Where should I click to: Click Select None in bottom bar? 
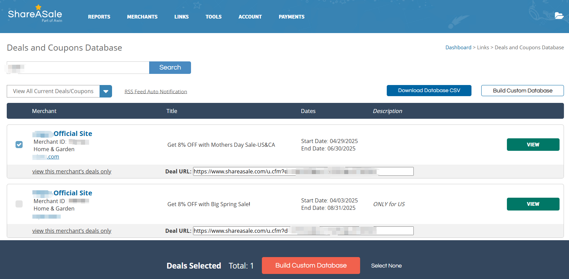coord(386,266)
